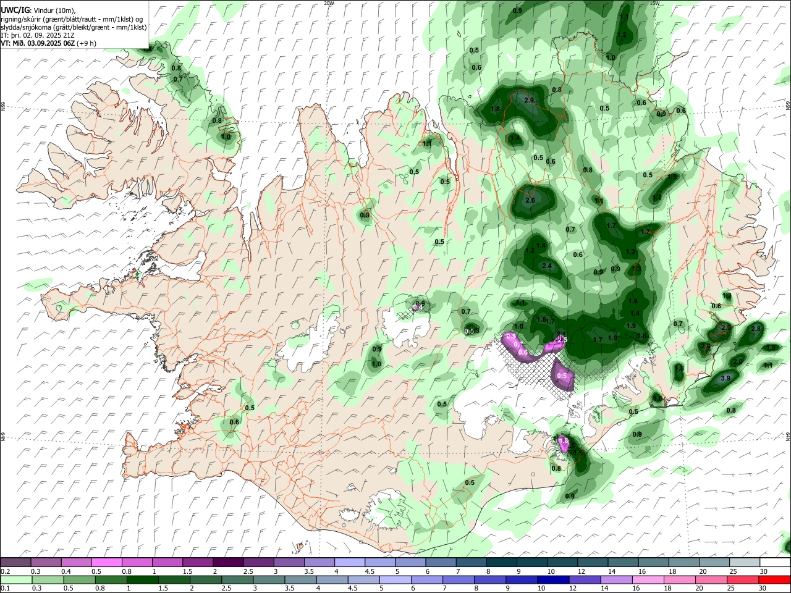
Task: Click the 'VT: Mið. 03.09.2025 06Z' valid time
Action: [x=38, y=43]
